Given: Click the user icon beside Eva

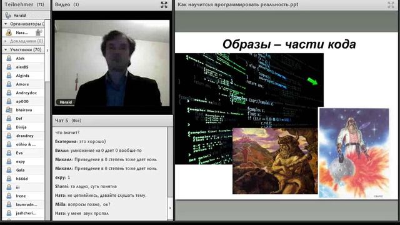Looking at the screenshot, I should pyautogui.click(x=9, y=152).
